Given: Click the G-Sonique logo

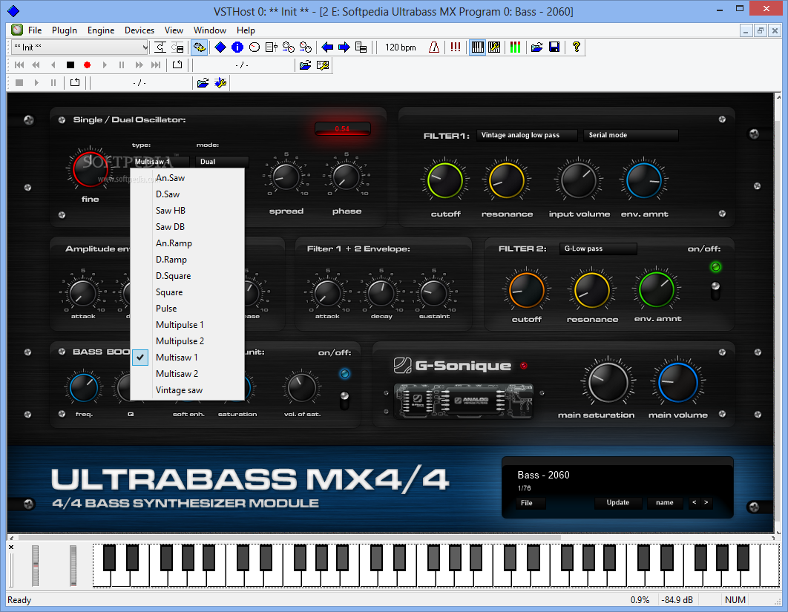Looking at the screenshot, I should pyautogui.click(x=453, y=365).
